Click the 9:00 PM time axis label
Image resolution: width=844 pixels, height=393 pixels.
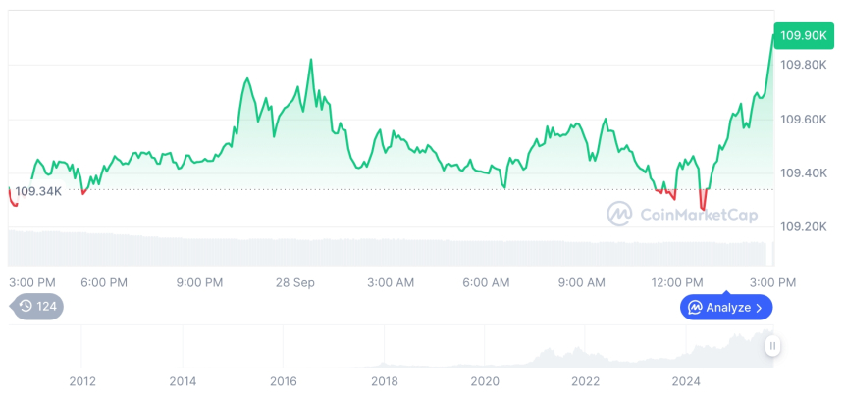pyautogui.click(x=199, y=282)
